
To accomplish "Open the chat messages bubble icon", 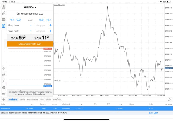I will pyautogui.click(x=4, y=19).
